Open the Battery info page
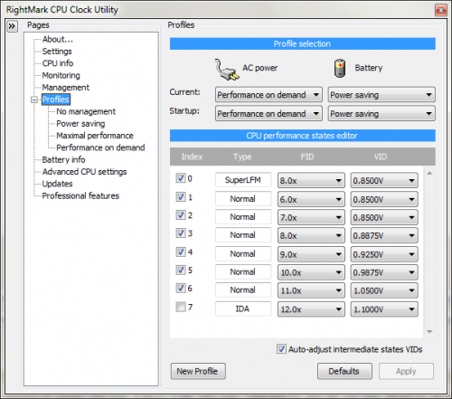This screenshot has height=399, width=452. pos(63,159)
